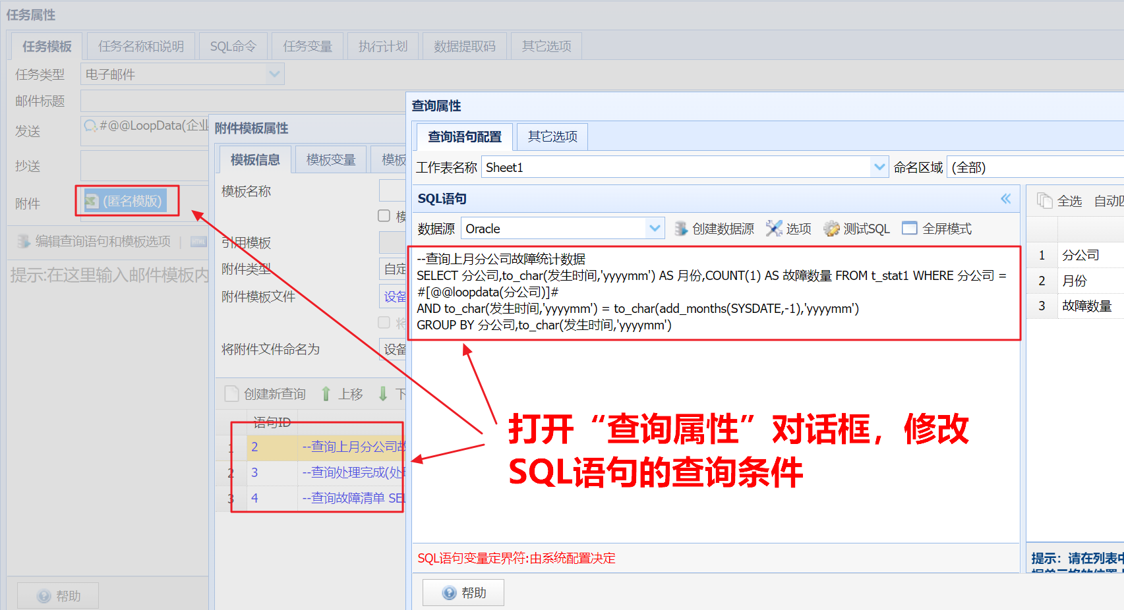Screen dimensions: 1124x610
Task: Open the 任务类型 电子邮件 dropdown
Action: tap(274, 74)
